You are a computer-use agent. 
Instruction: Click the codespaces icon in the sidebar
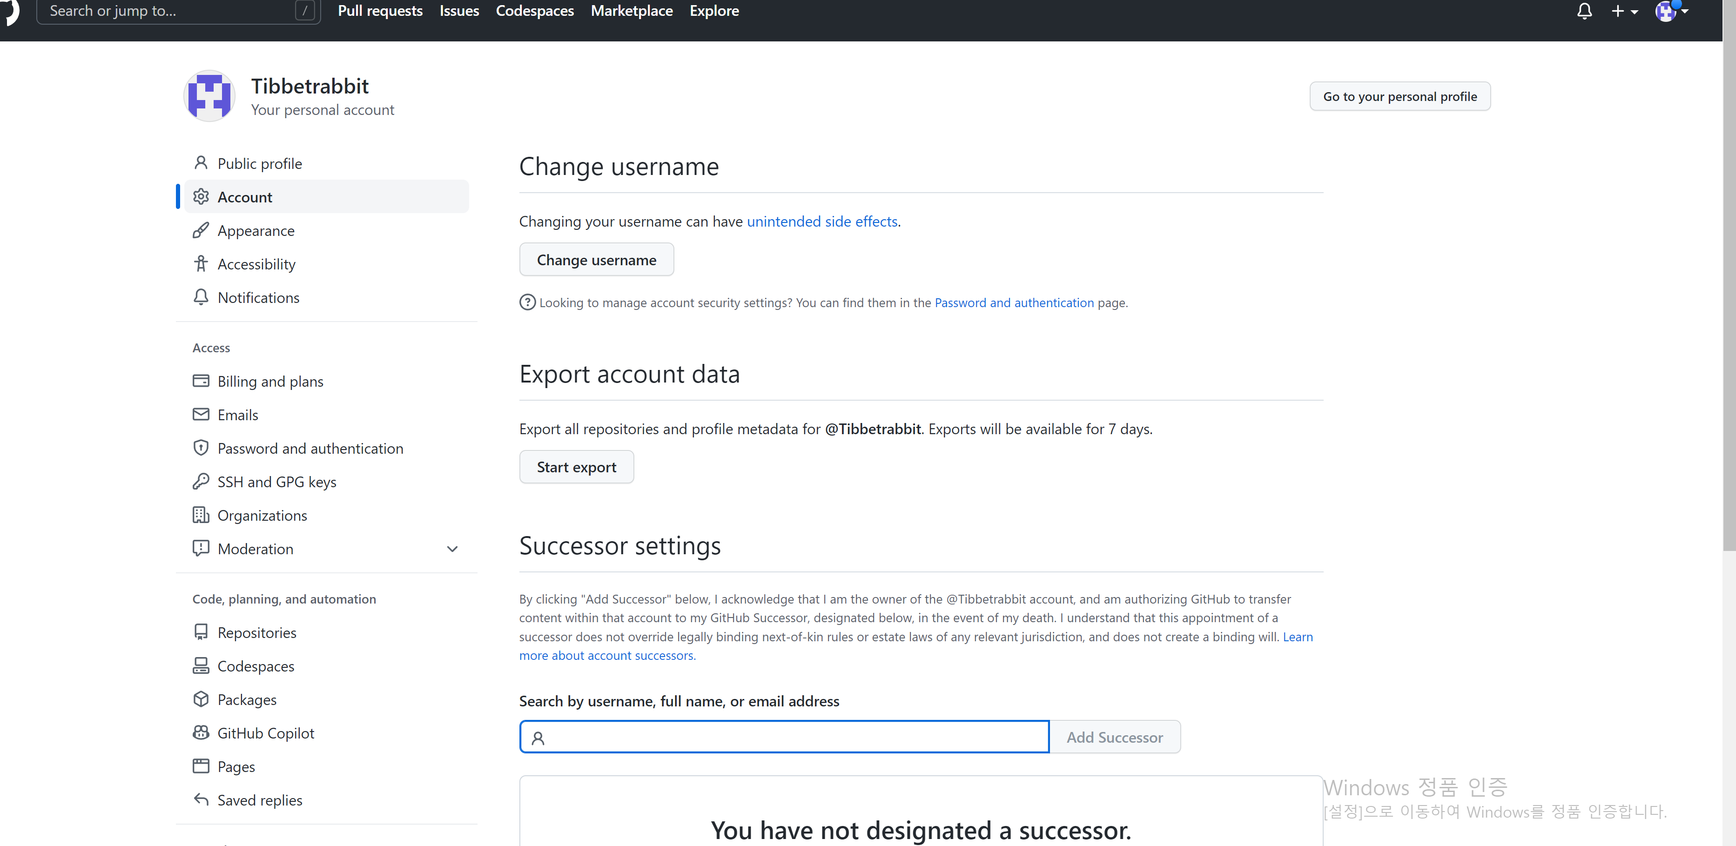pyautogui.click(x=201, y=665)
